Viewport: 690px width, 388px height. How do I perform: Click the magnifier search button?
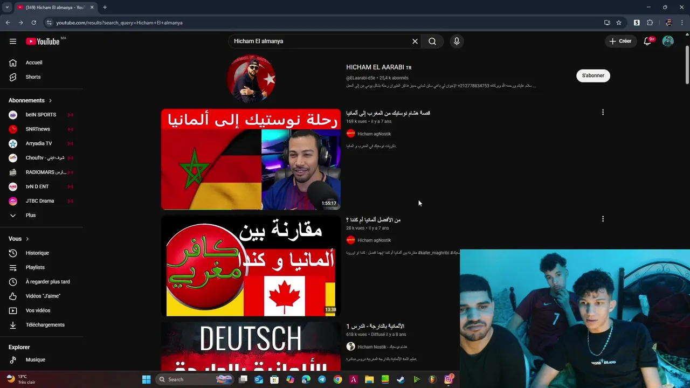point(432,41)
